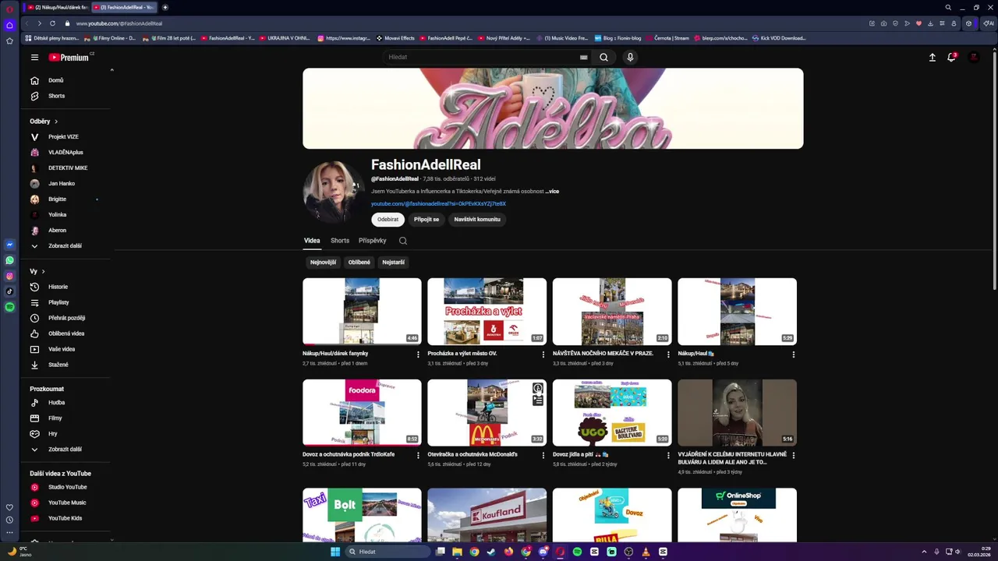Open YouTube notifications bell
This screenshot has height=561, width=998.
[x=951, y=57]
